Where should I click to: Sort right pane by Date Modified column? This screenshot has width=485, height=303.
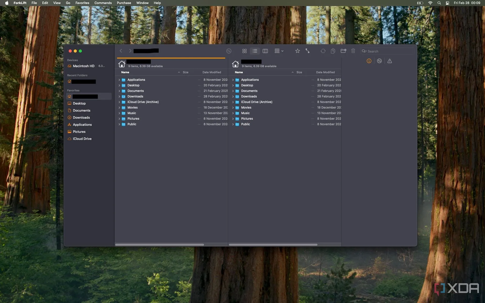325,72
